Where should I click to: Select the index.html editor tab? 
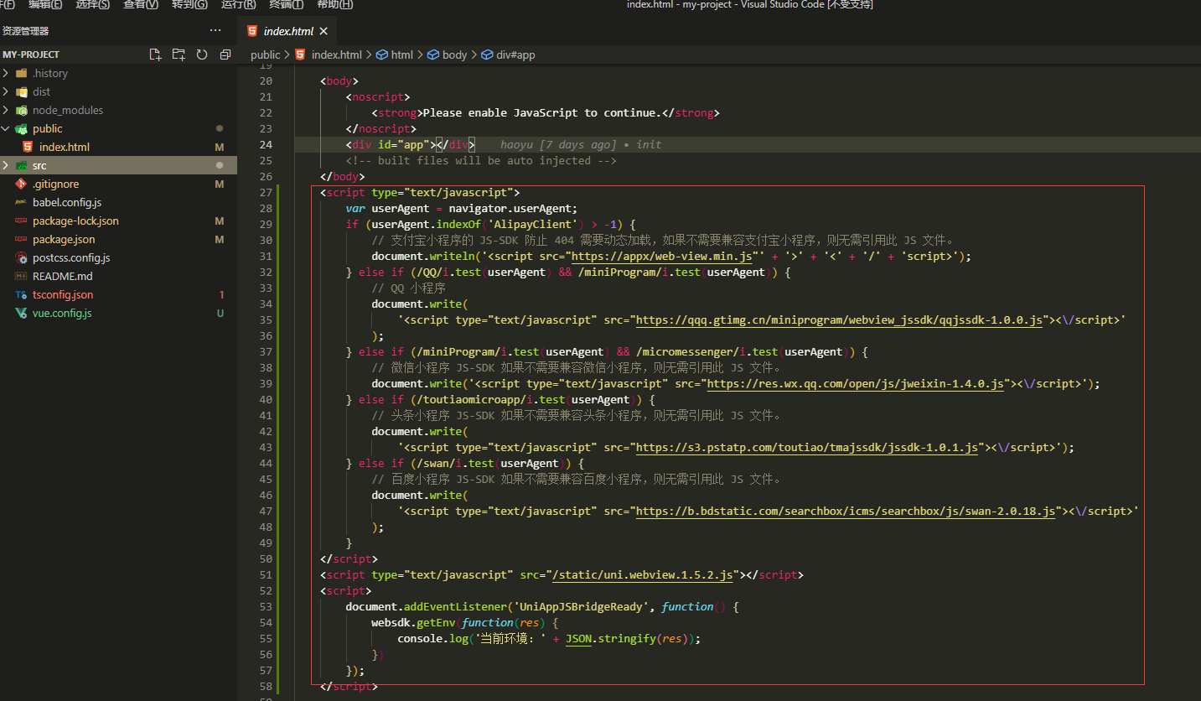tap(287, 31)
